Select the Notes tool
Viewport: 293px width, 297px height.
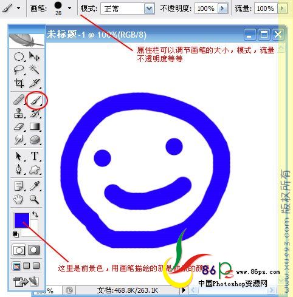(19, 186)
